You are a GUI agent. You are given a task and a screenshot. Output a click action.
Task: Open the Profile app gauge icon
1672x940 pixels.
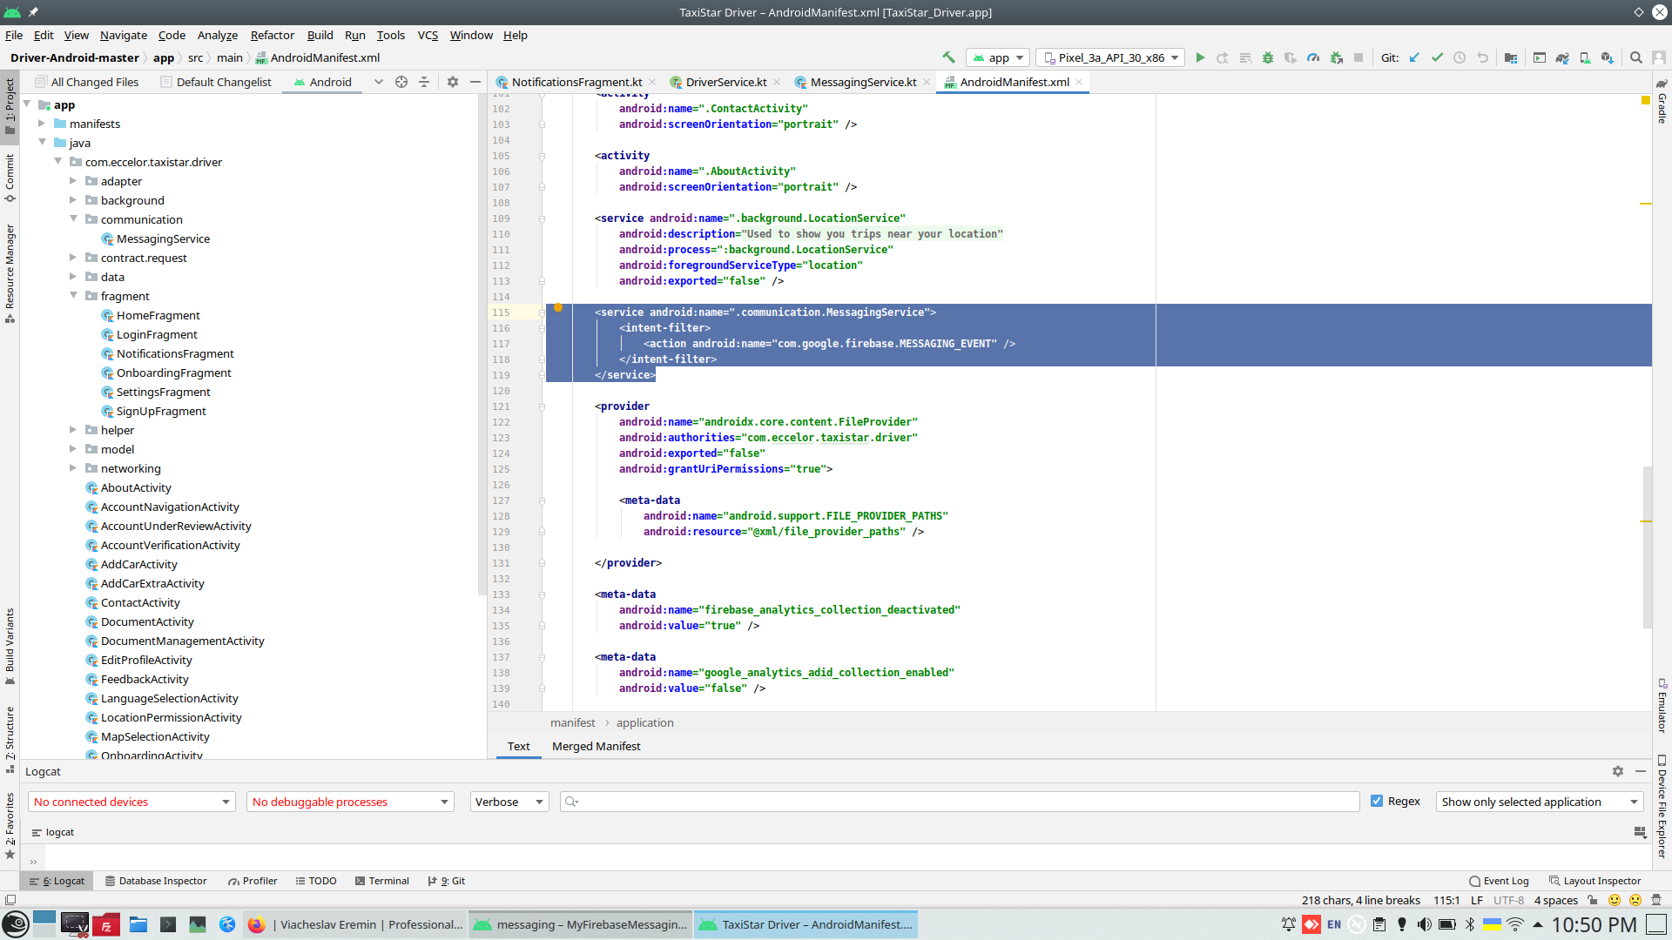click(1313, 58)
